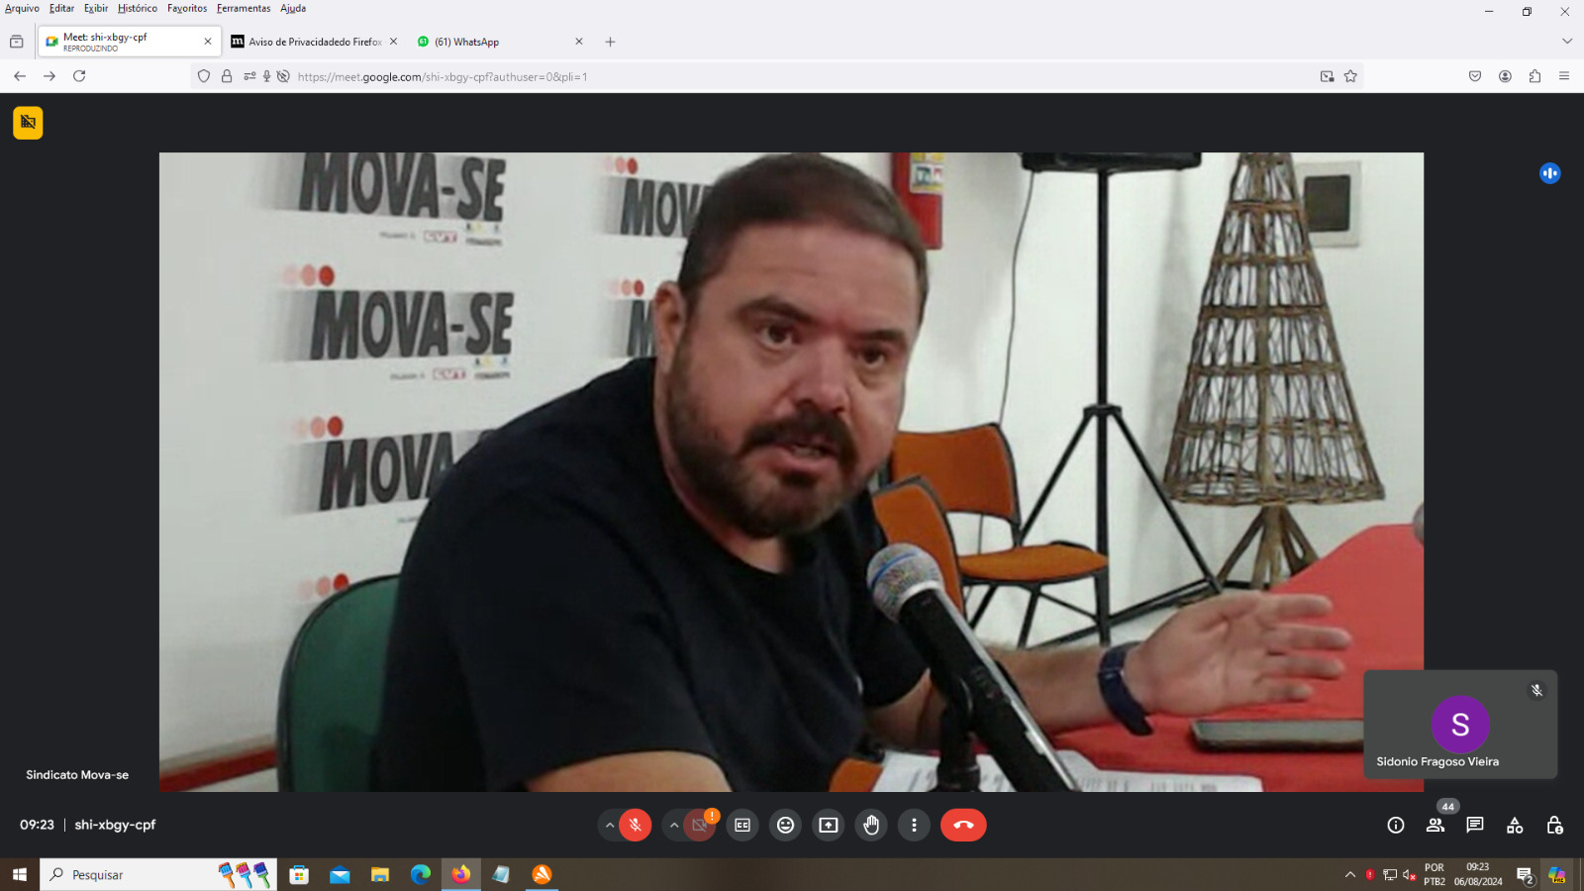Viewport: 1584px width, 891px height.
Task: Open Windows Start menu
Action: (x=19, y=874)
